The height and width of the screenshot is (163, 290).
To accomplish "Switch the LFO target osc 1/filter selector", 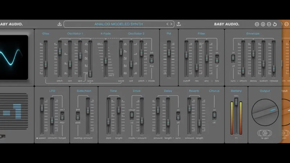I will [62, 115].
